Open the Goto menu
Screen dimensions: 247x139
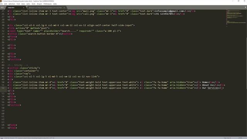click(x=28, y=4)
